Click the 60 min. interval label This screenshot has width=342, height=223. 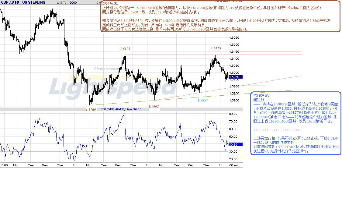click(x=235, y=165)
